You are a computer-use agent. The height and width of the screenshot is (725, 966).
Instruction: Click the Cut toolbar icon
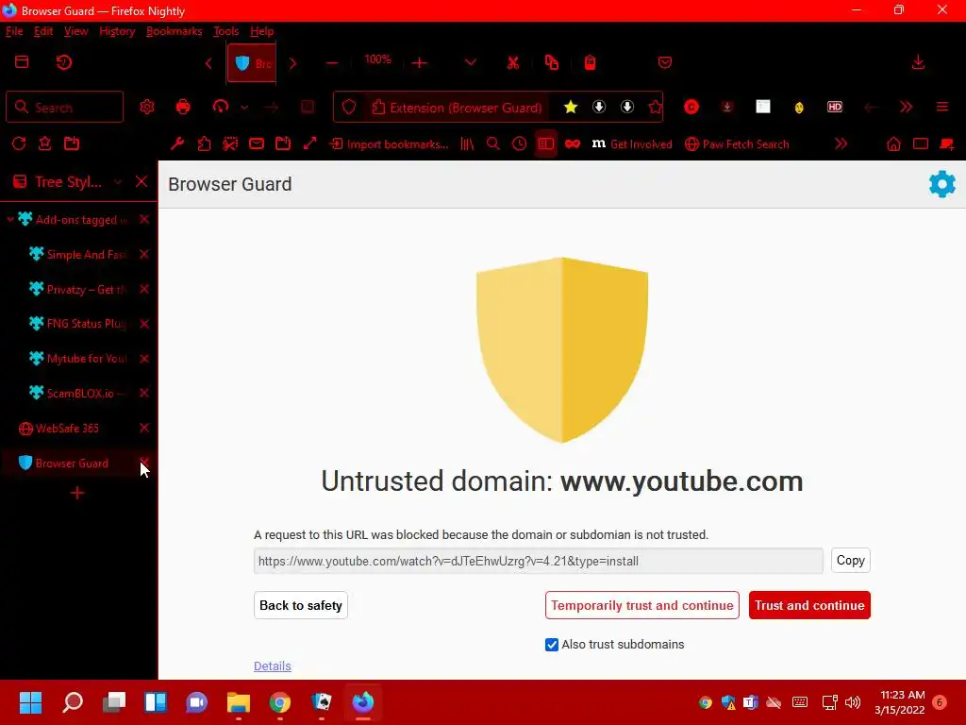[x=512, y=62]
